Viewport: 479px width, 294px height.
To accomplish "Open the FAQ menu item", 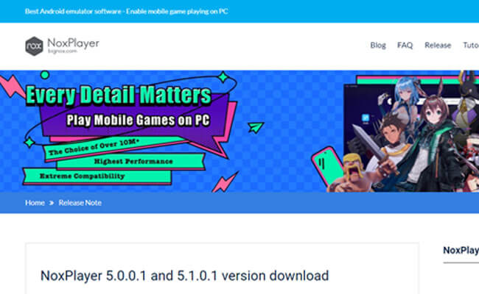I will pos(405,46).
